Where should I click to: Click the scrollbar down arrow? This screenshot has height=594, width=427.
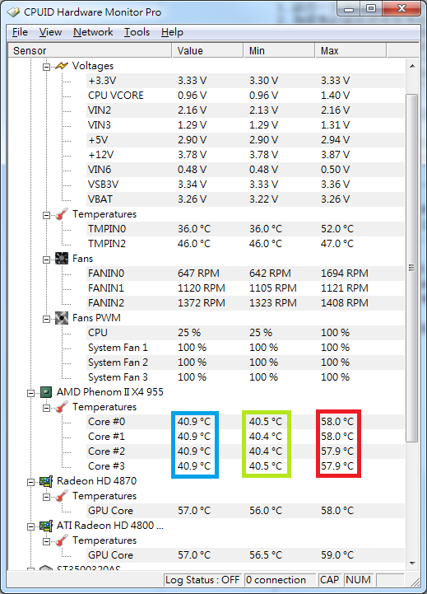(x=412, y=563)
